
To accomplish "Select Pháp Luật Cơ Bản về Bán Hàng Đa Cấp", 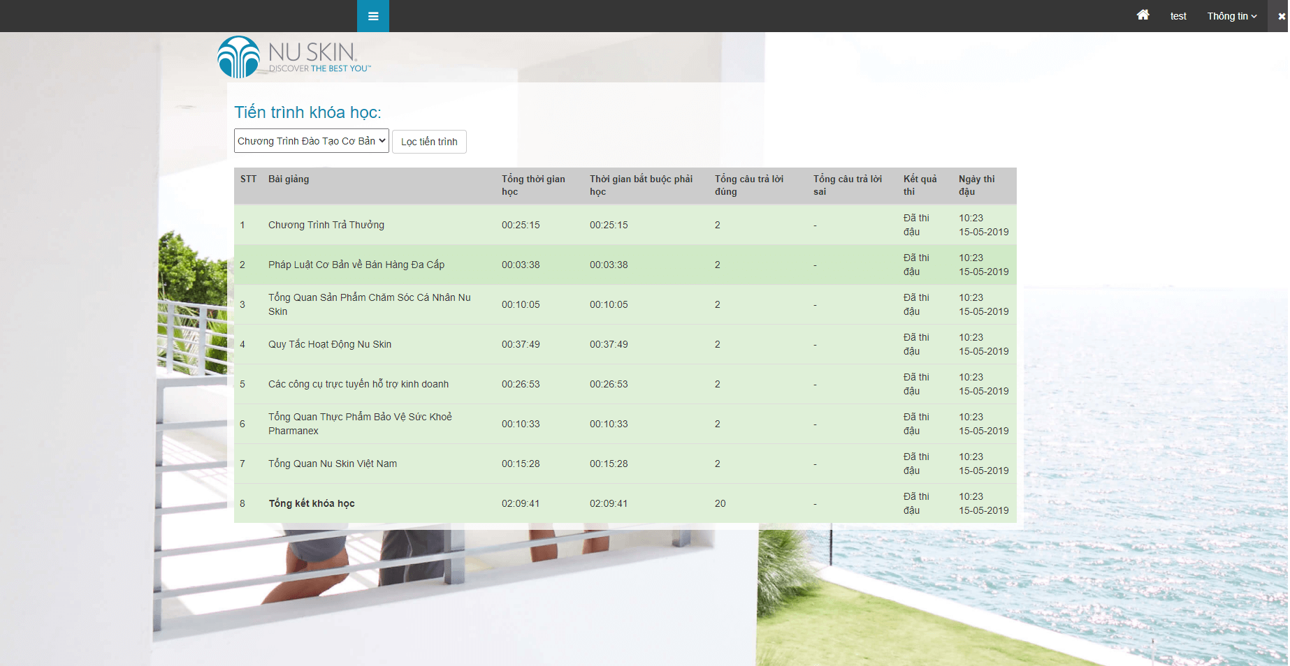I will [x=356, y=265].
